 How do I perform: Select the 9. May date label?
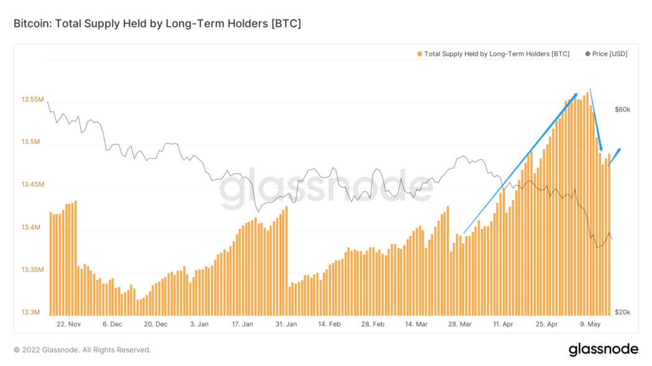(589, 324)
